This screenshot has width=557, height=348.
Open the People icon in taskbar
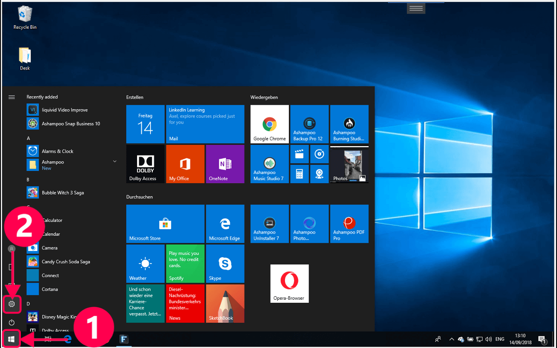pyautogui.click(x=438, y=339)
